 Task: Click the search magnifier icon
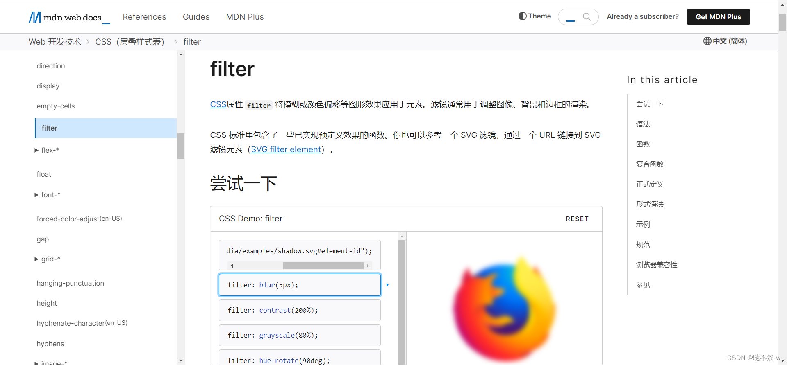[587, 17]
